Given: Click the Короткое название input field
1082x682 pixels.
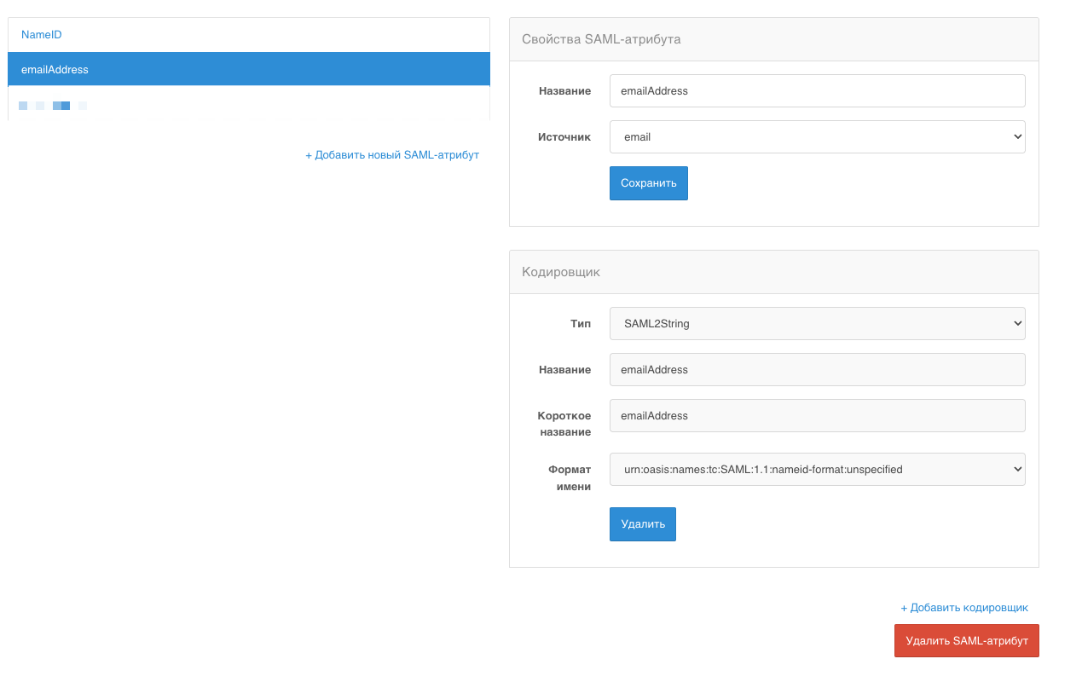Looking at the screenshot, I should pos(817,415).
